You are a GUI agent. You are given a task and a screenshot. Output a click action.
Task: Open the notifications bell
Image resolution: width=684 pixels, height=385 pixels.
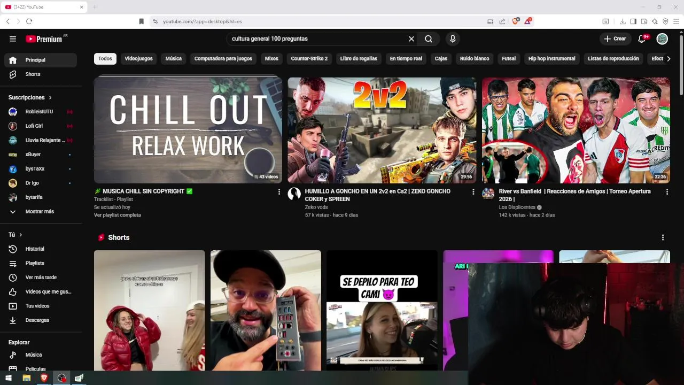click(643, 39)
